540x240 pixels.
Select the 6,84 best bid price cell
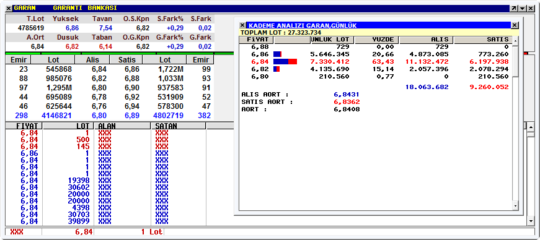coord(97,69)
